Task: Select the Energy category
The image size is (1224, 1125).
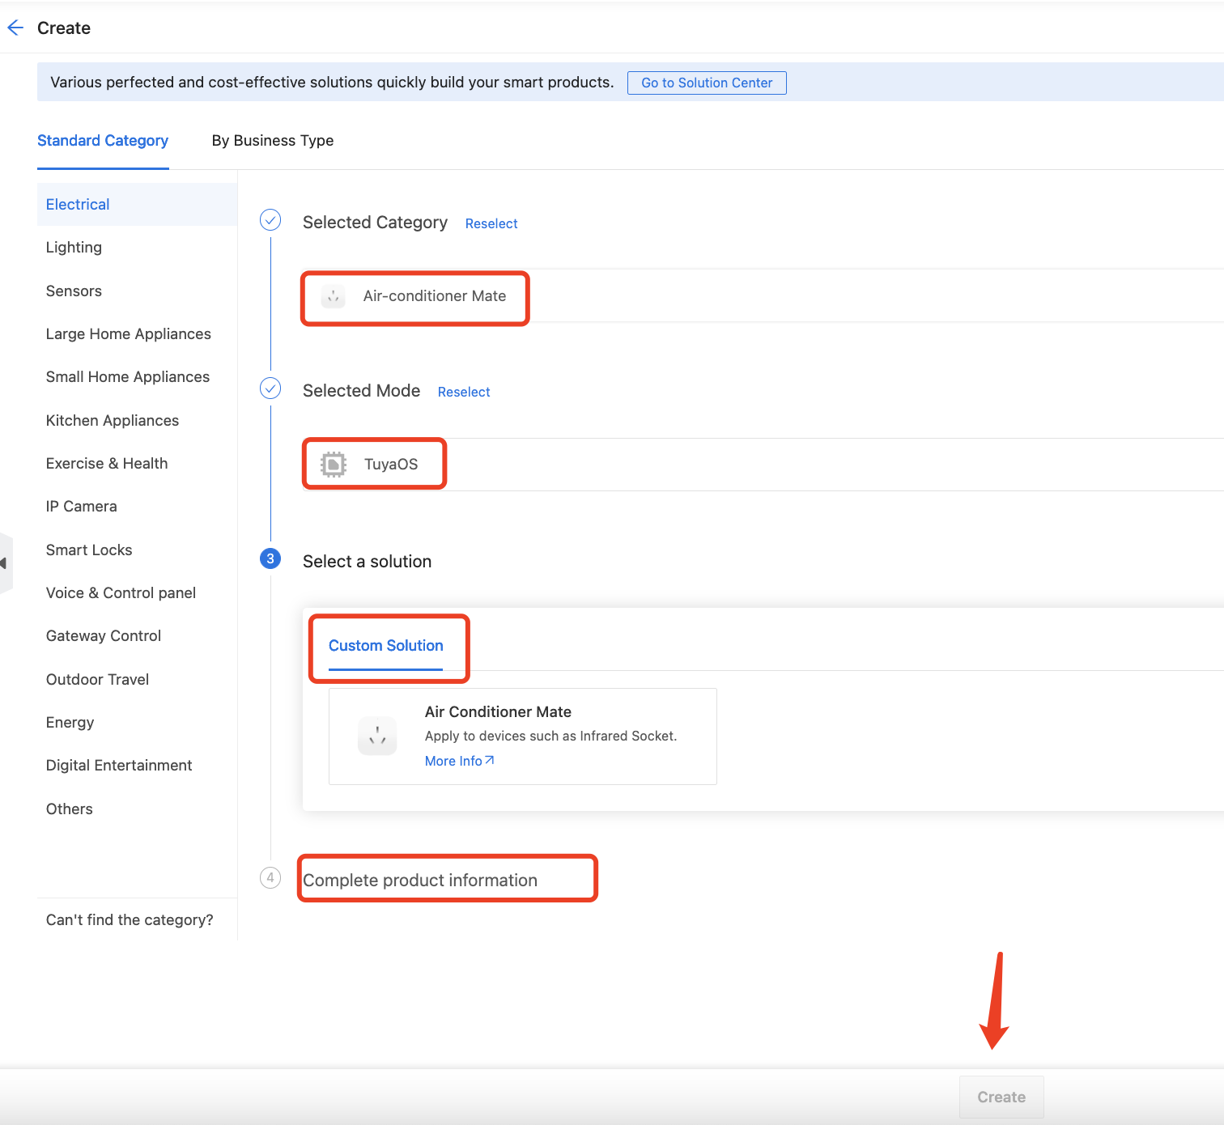Action: pyautogui.click(x=137, y=723)
